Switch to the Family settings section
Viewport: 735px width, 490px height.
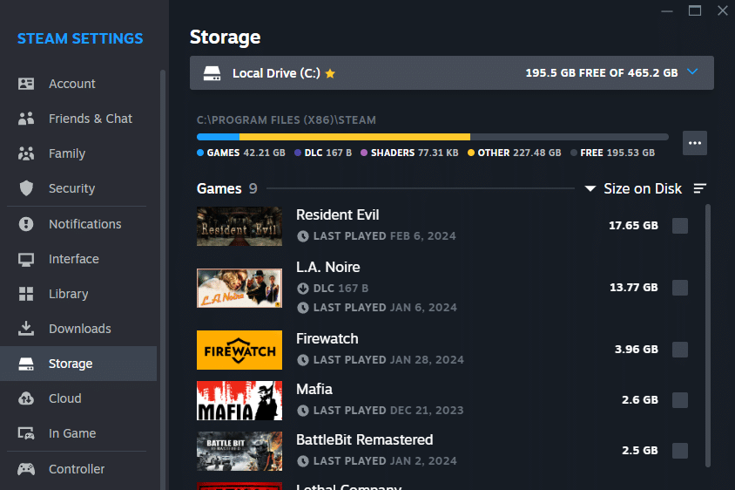(78, 153)
